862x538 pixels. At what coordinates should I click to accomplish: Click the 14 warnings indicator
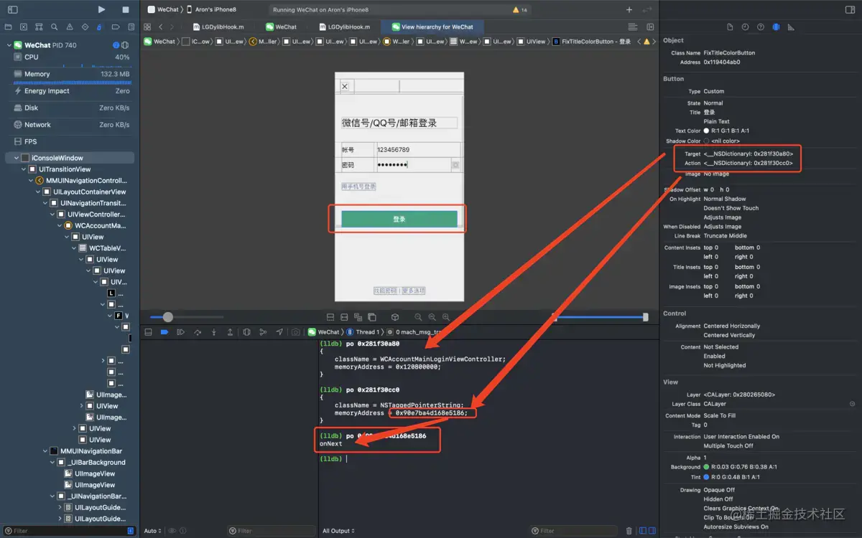(x=520, y=10)
